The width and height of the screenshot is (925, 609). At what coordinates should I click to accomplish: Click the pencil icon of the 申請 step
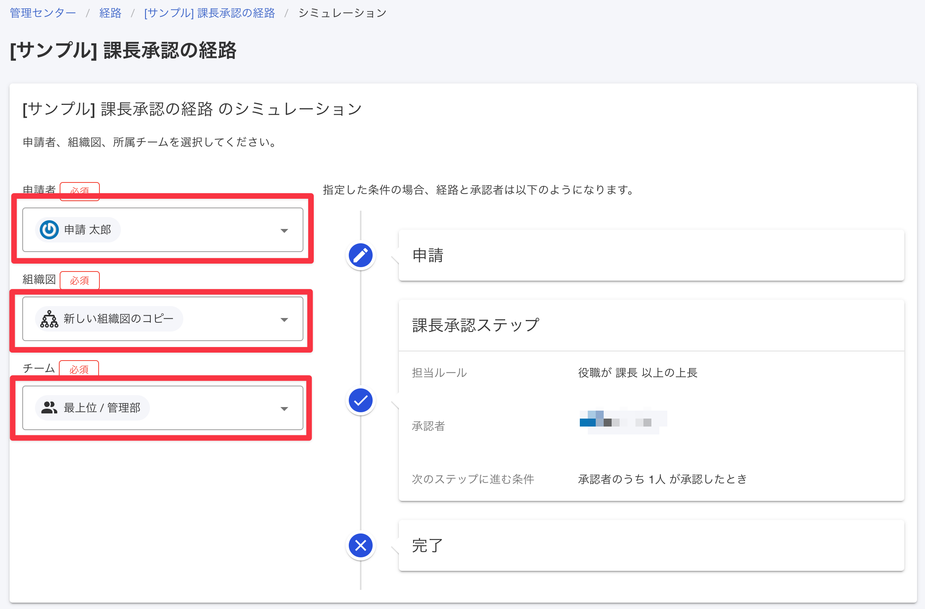[360, 255]
